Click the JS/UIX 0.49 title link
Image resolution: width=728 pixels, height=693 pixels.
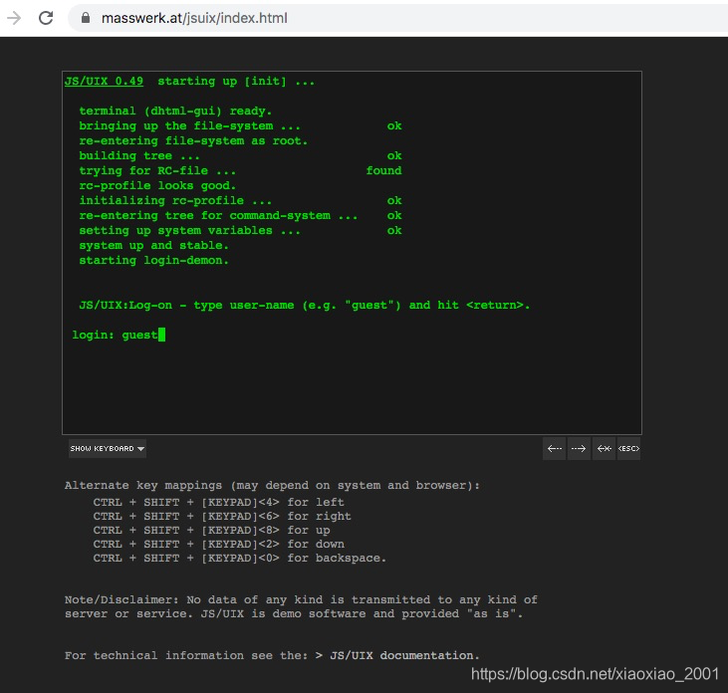104,82
